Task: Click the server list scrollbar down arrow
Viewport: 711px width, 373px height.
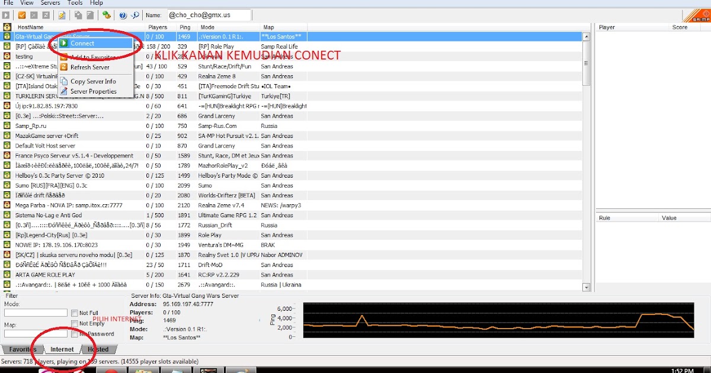Action: pyautogui.click(x=587, y=288)
